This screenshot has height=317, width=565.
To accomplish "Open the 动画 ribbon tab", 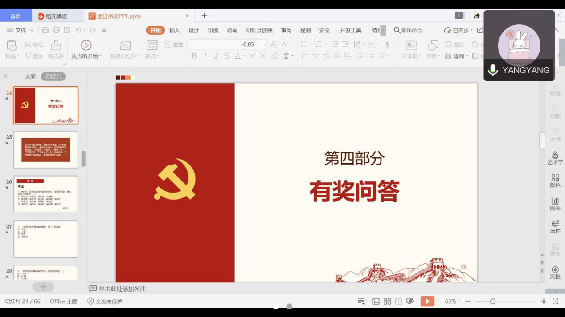I will pyautogui.click(x=232, y=30).
